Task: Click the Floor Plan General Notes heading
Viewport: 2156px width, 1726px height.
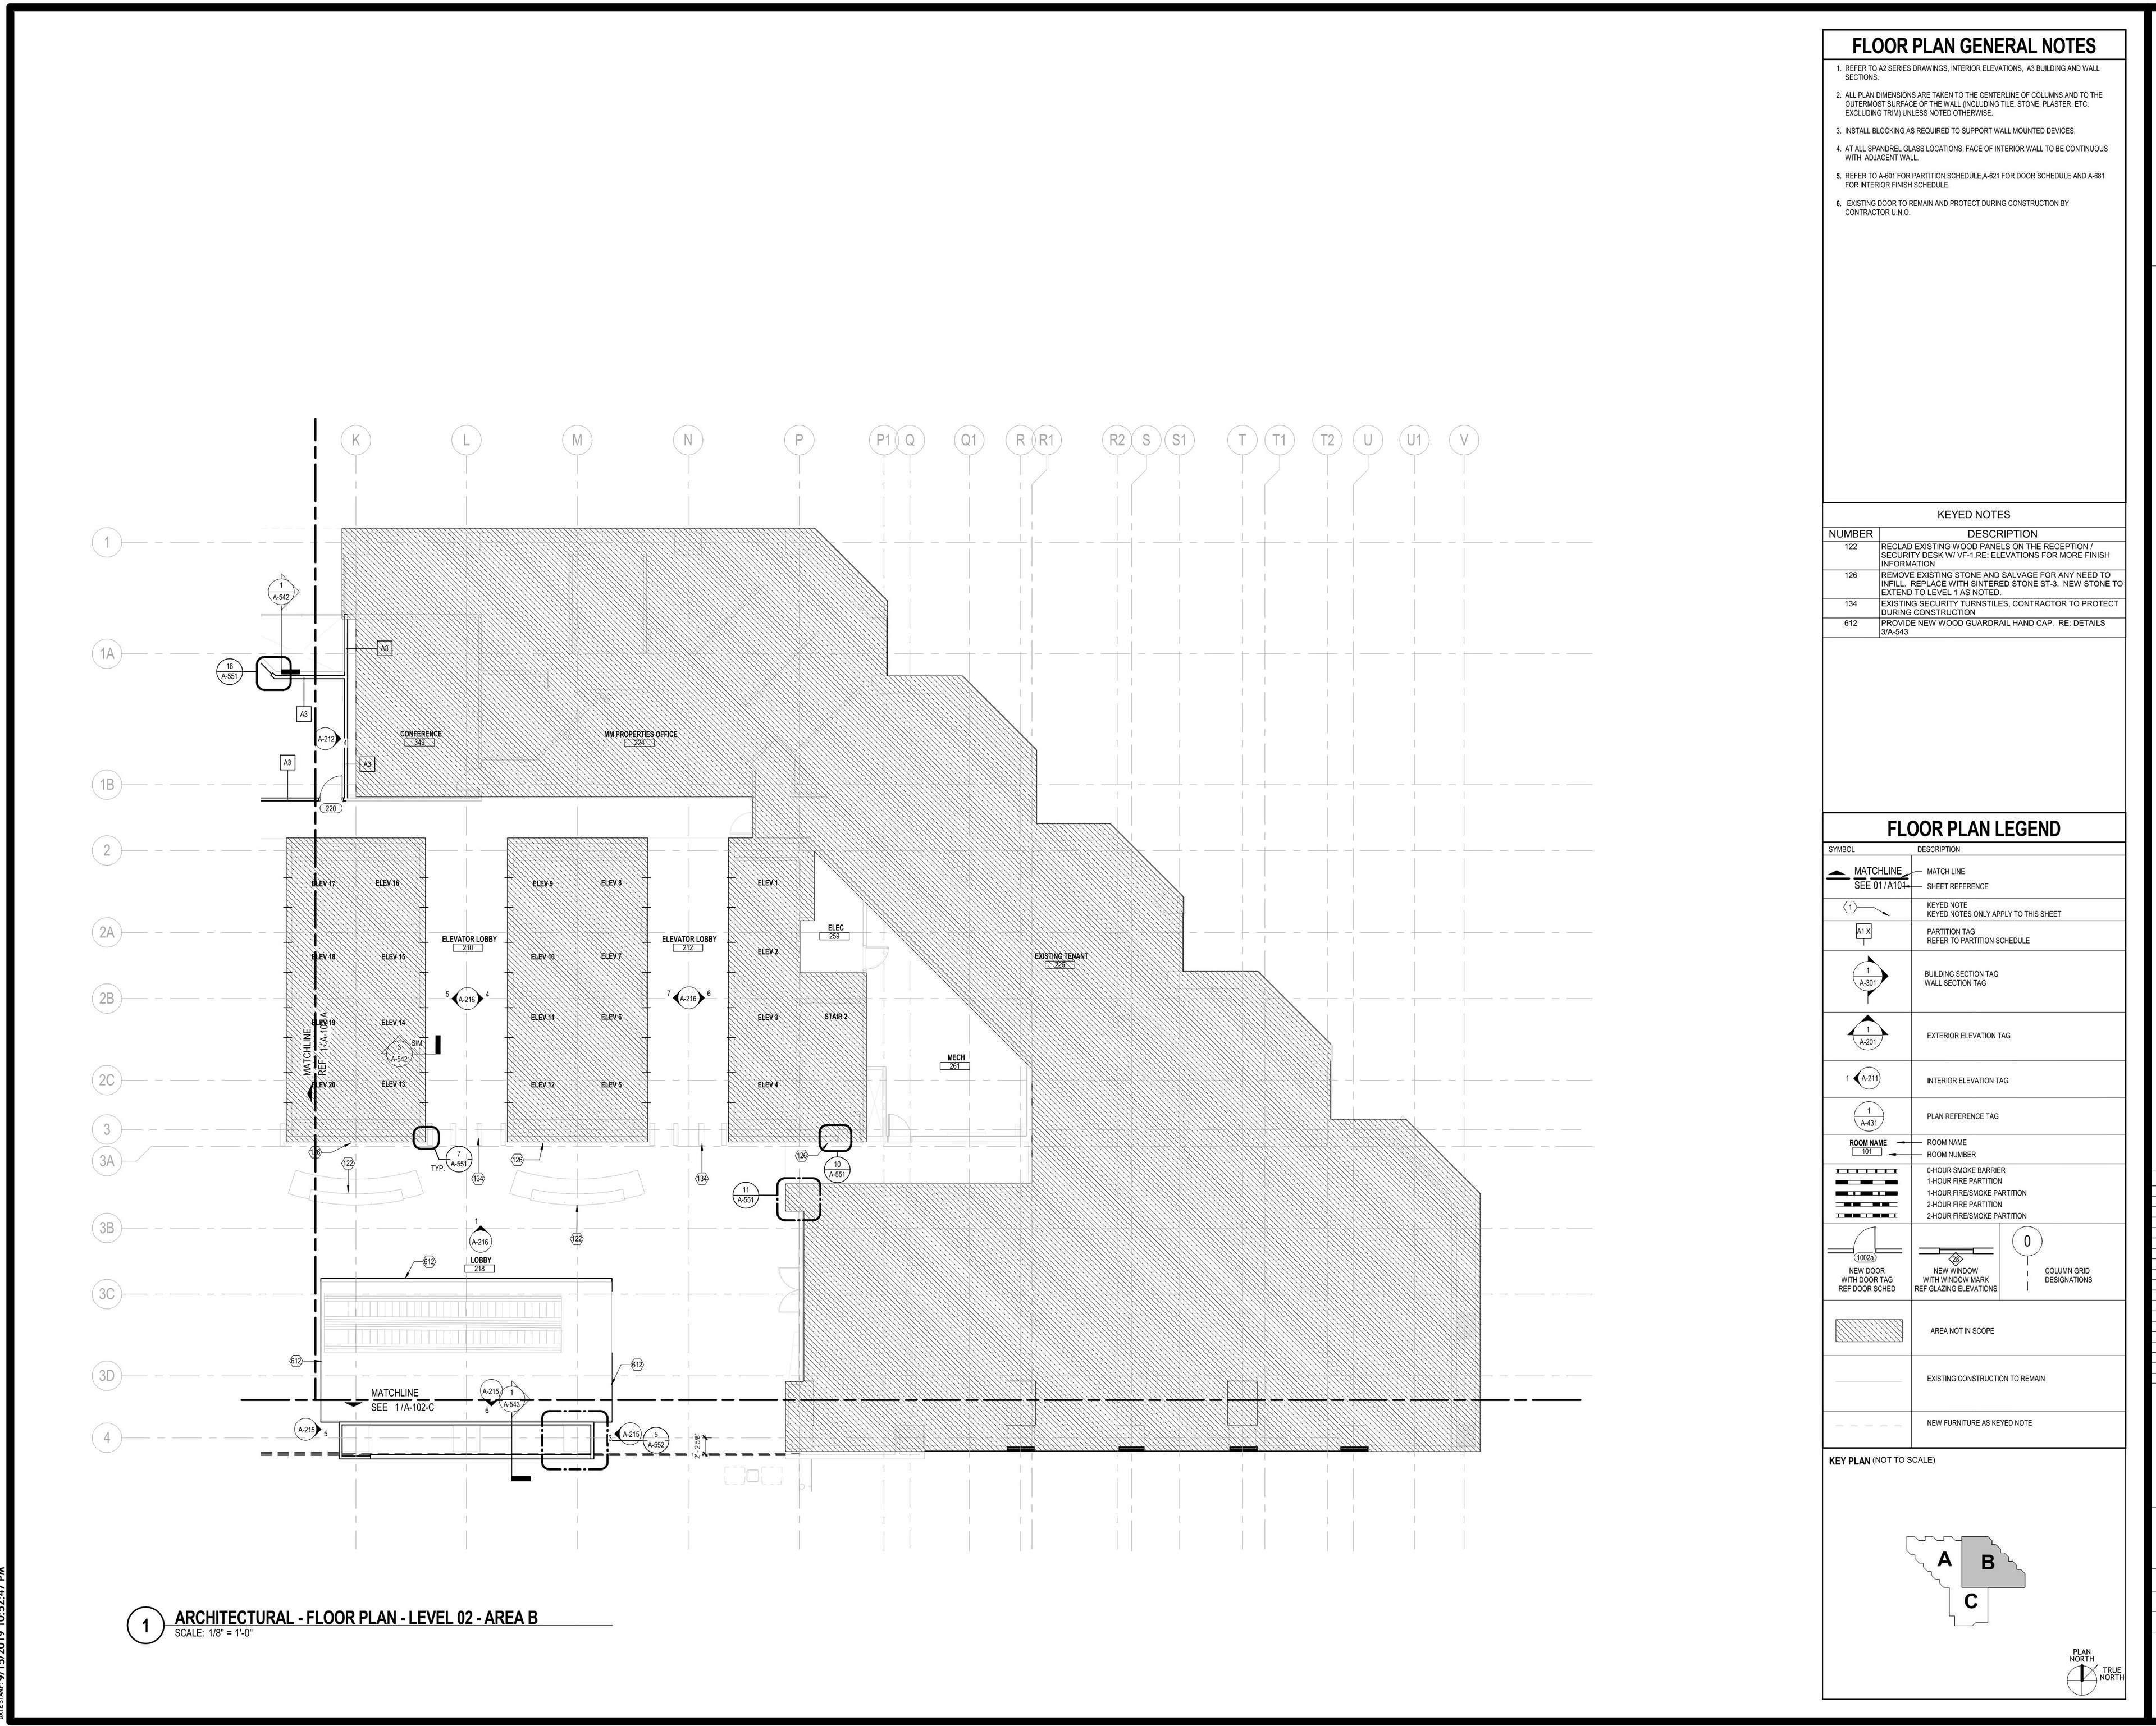Action: [x=1973, y=46]
